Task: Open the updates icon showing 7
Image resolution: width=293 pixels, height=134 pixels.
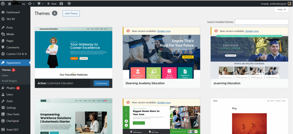Action: [31, 3]
